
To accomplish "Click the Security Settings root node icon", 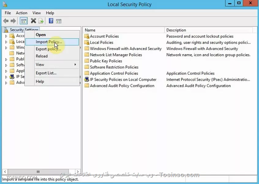I will 6,30.
